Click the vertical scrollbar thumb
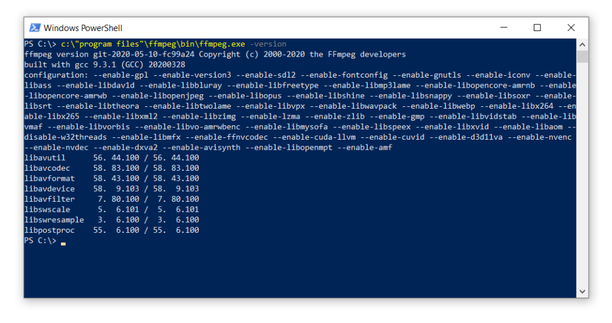 [x=582, y=57]
